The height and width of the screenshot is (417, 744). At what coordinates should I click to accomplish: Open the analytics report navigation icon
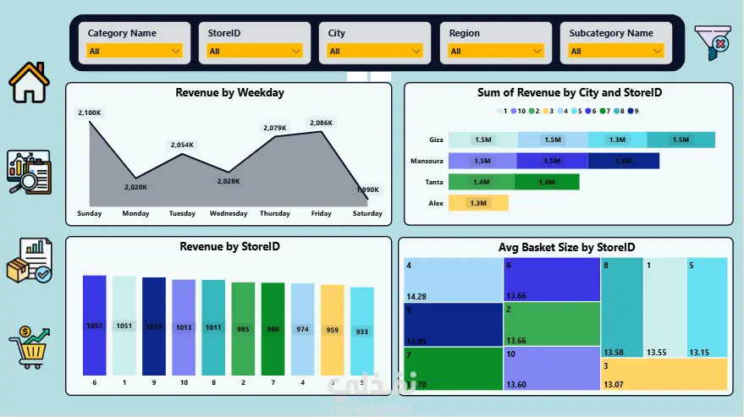tap(29, 173)
